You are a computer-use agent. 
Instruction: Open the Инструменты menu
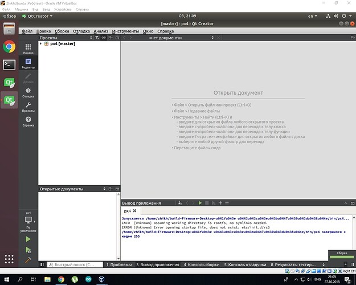[x=125, y=31]
